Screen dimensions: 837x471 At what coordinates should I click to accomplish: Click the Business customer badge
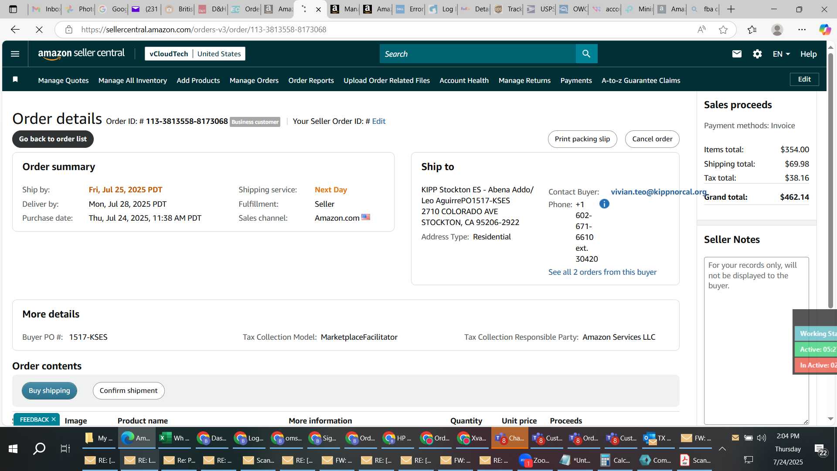(255, 122)
